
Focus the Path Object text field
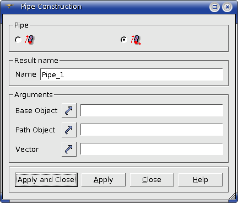coord(152,130)
